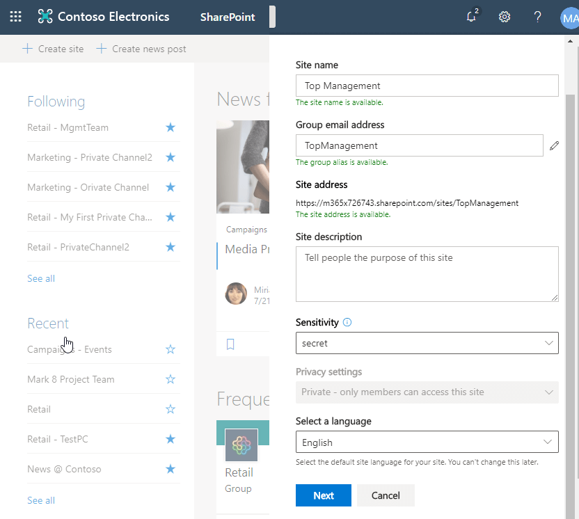Click the Cancel button

386,495
